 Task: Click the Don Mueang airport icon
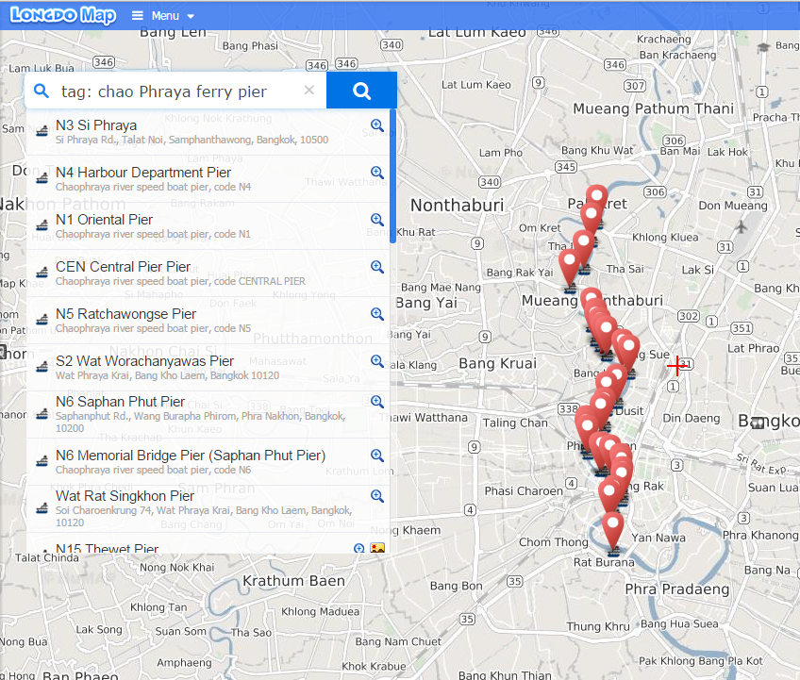coord(741,226)
